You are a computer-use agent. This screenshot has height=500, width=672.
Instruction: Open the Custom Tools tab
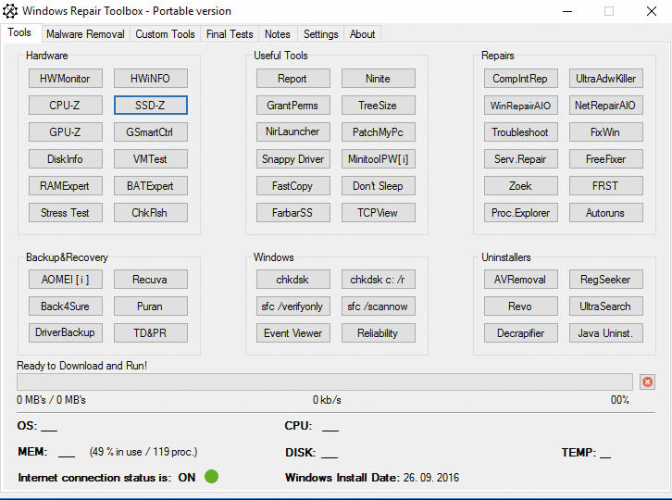pyautogui.click(x=165, y=34)
